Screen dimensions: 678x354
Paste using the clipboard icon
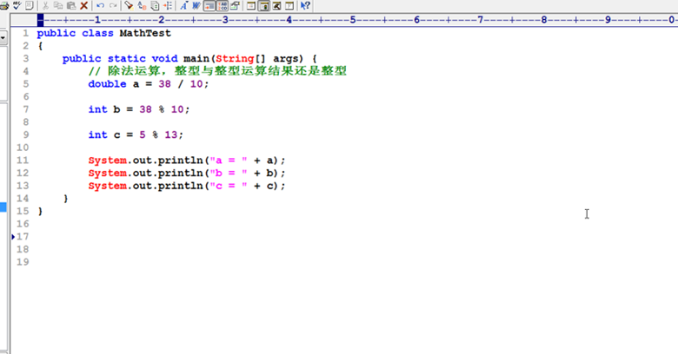70,5
